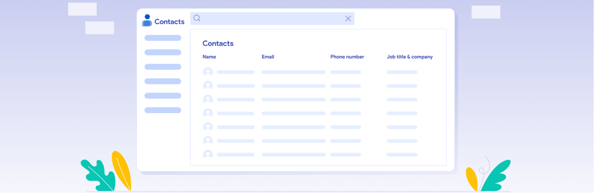
Task: Select the sixth contact's avatar icon
Action: point(208,141)
